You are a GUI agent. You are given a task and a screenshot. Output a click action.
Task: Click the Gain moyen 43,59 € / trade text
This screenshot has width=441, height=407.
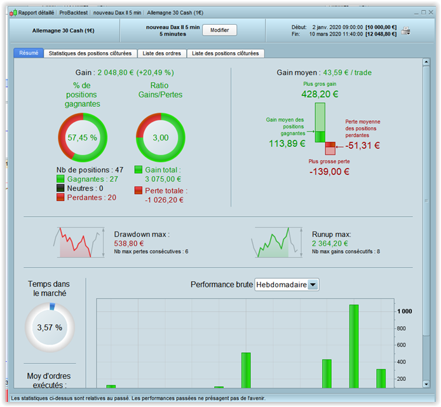click(x=324, y=72)
